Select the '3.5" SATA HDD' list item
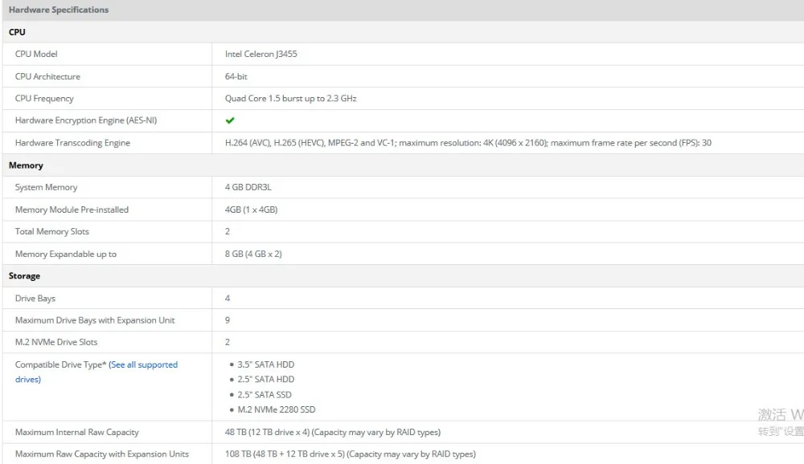This screenshot has width=804, height=464. [x=265, y=364]
